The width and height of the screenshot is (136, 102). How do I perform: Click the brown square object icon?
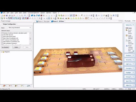pos(86,18)
